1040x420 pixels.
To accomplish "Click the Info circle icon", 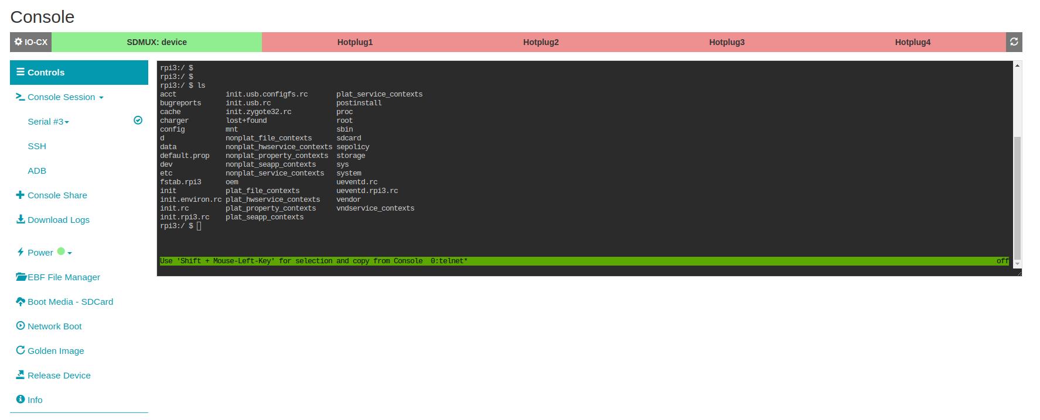I will (21, 399).
